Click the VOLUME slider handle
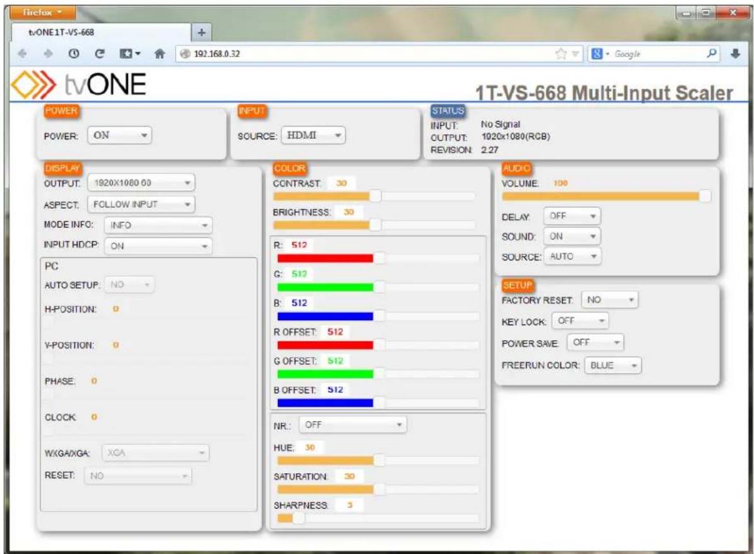 click(705, 196)
